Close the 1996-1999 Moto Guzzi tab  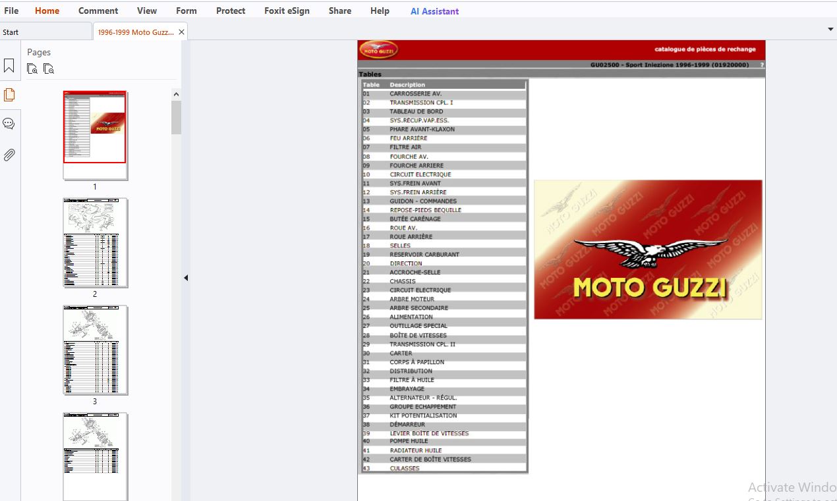coord(182,32)
